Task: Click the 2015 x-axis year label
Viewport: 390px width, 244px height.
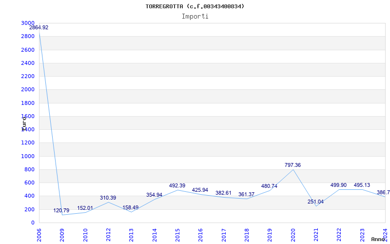Action: 177,235
